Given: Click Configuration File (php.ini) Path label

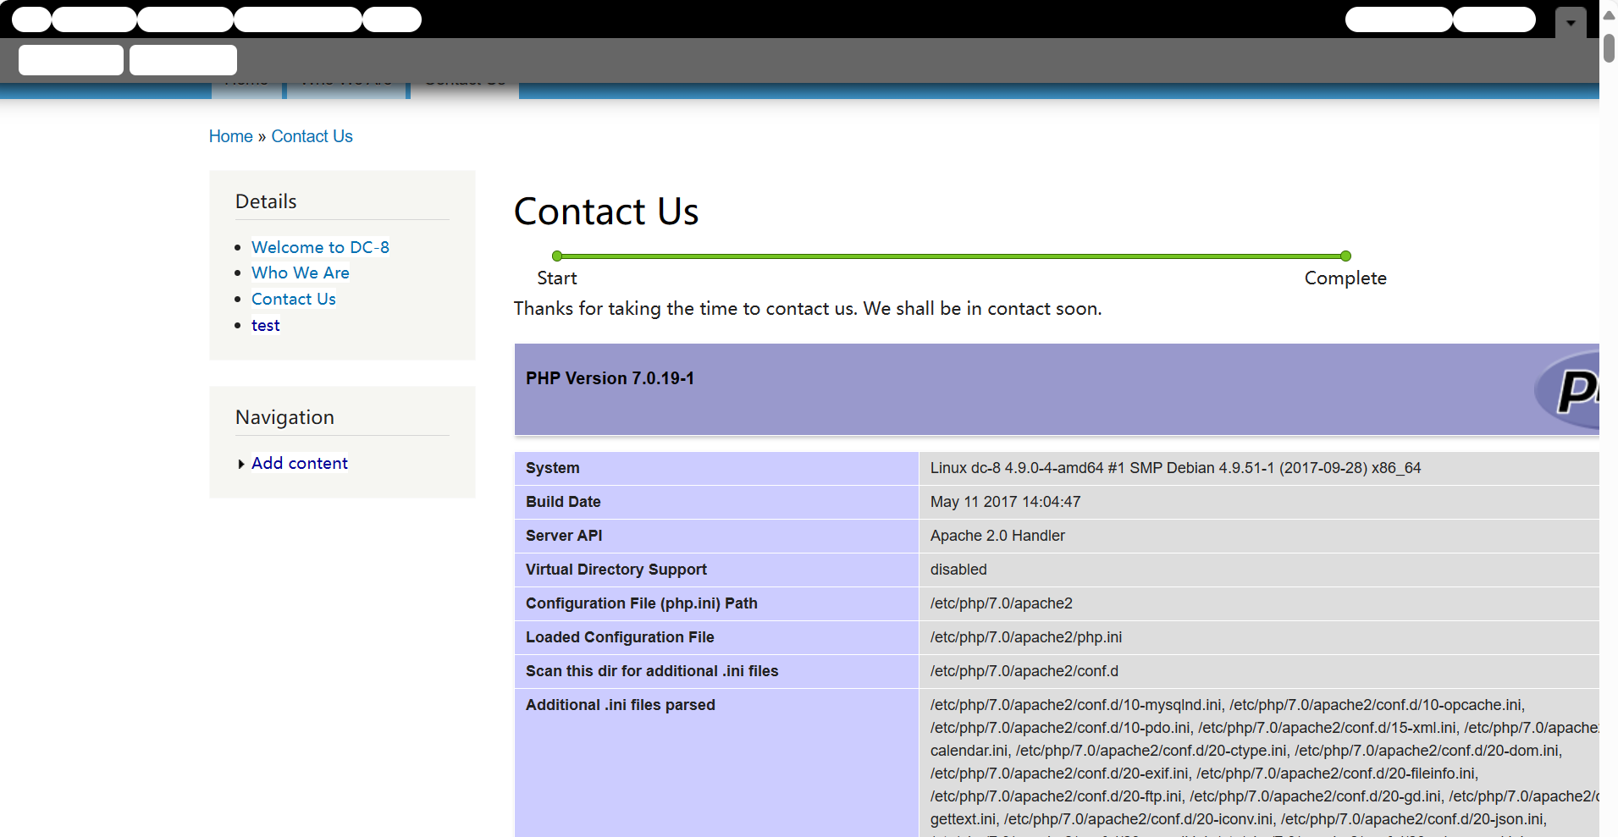Looking at the screenshot, I should 642,603.
